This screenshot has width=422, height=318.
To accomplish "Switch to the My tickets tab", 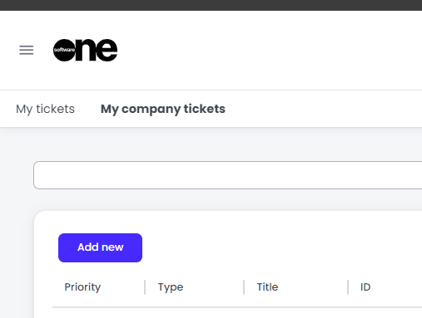I will pos(45,109).
